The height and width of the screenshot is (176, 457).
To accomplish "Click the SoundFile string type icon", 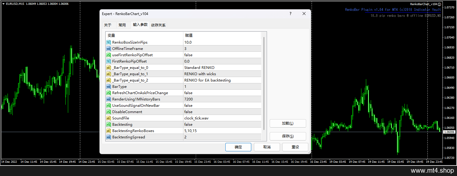I will pyautogui.click(x=109, y=118).
